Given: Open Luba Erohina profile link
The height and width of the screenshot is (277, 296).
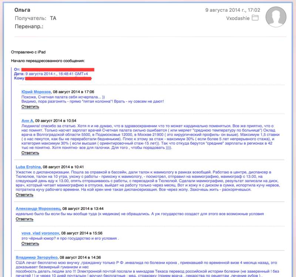Looking at the screenshot, I should click(x=28, y=167).
